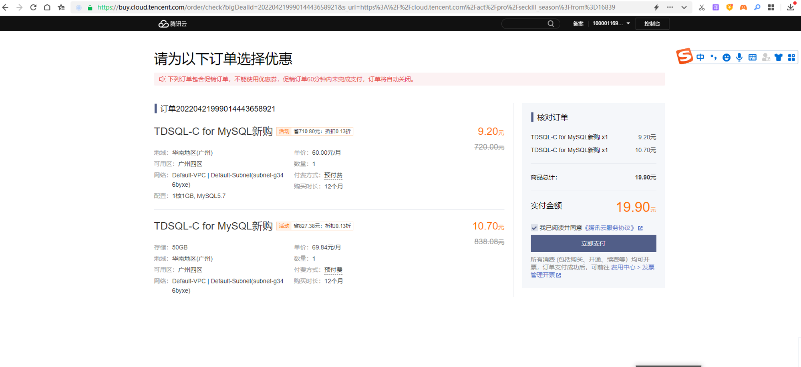The image size is (801, 367).
Task: Open the purple translate extension
Action: click(x=716, y=7)
